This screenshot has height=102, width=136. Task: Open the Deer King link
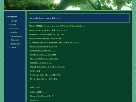tap(14, 32)
